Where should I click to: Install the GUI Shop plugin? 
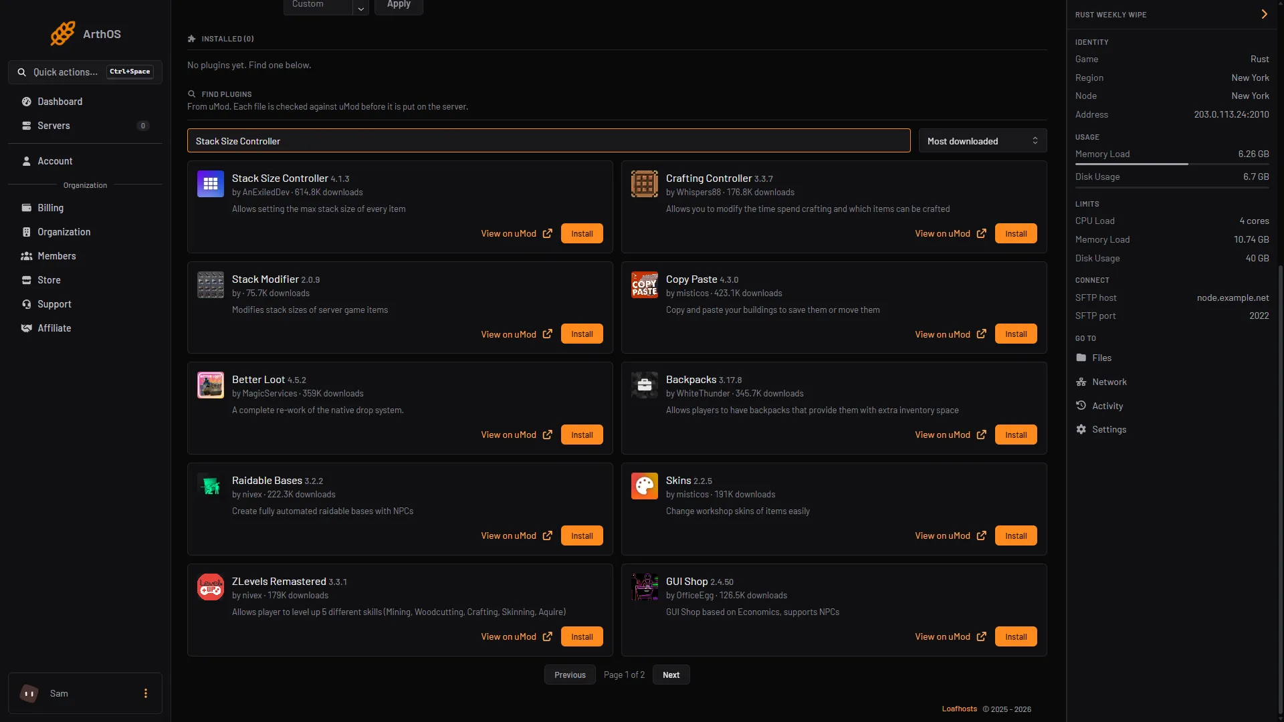(x=1016, y=636)
